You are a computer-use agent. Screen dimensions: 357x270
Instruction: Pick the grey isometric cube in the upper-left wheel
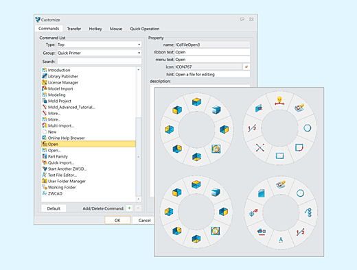coord(216,110)
